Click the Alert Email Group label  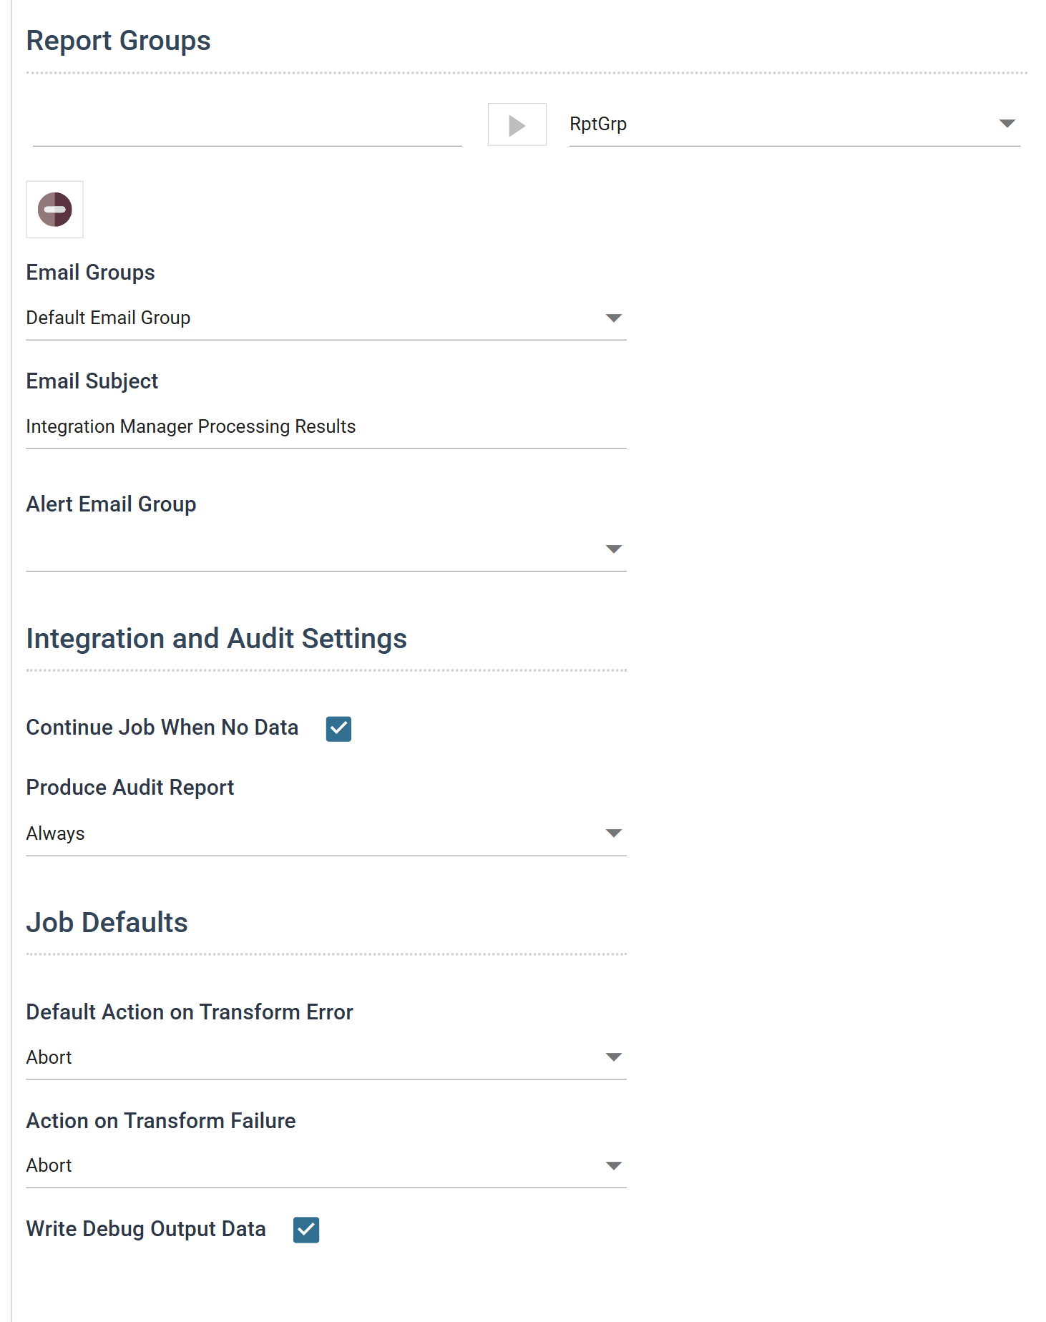pos(112,504)
